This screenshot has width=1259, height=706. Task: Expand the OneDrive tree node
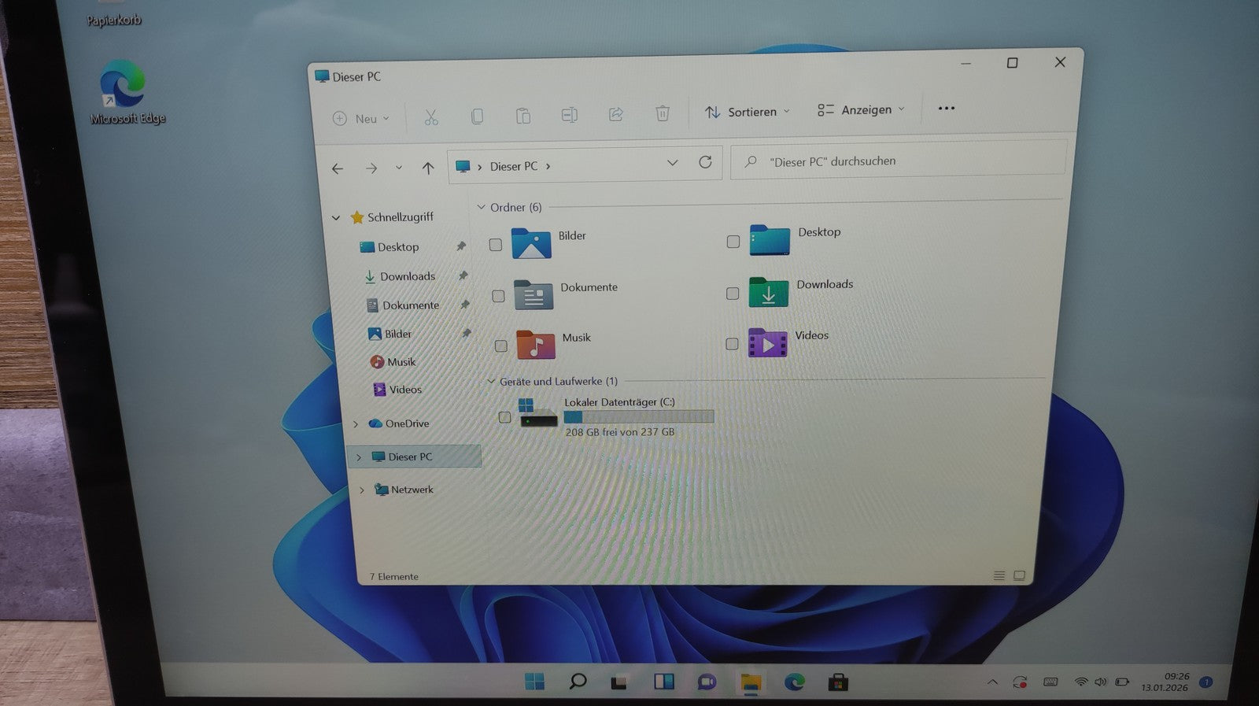click(x=356, y=424)
